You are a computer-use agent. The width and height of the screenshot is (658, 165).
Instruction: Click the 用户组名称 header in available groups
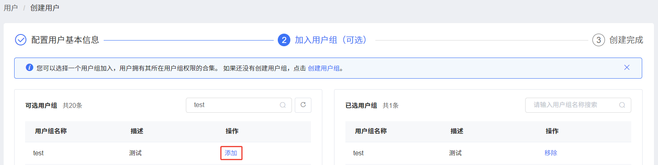pos(51,131)
